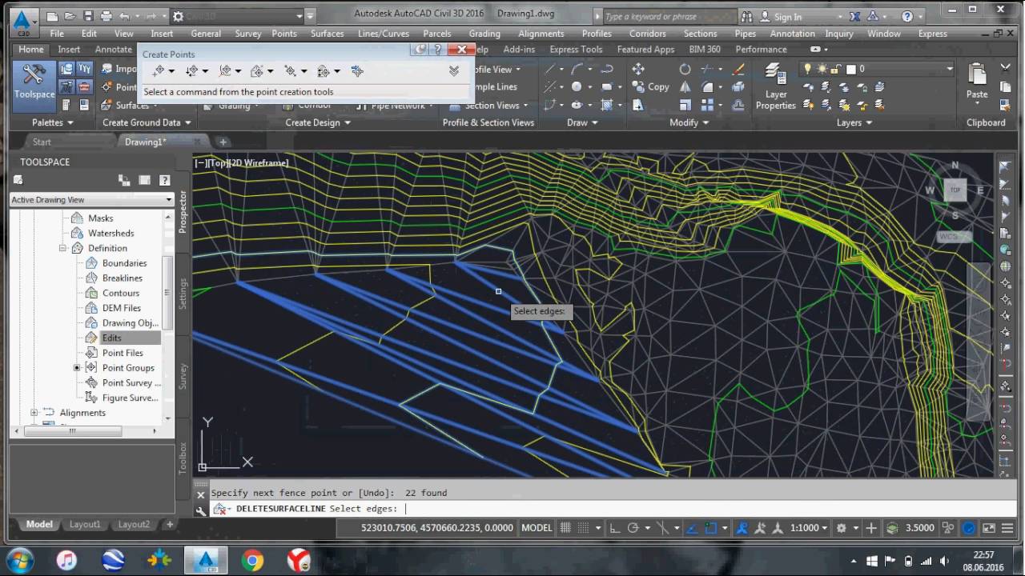1025x576 pixels.
Task: Expand the Palettes panel dropdown
Action: pos(52,122)
